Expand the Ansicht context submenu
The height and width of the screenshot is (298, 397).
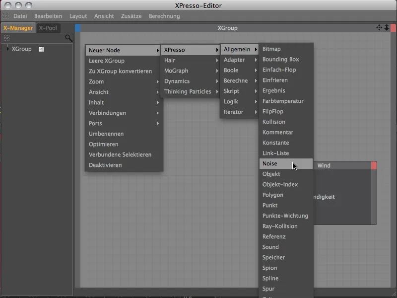pos(124,92)
